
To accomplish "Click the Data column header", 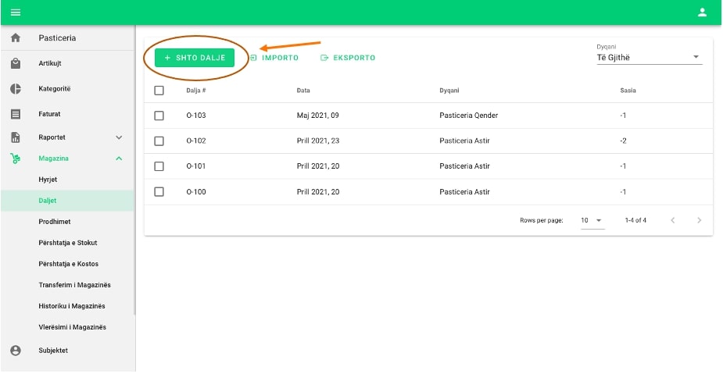I will pyautogui.click(x=303, y=91).
